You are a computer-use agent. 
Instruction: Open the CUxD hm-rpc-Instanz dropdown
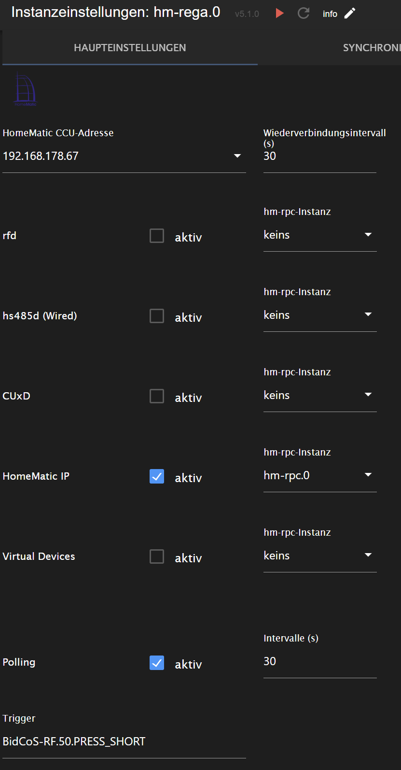coord(319,396)
